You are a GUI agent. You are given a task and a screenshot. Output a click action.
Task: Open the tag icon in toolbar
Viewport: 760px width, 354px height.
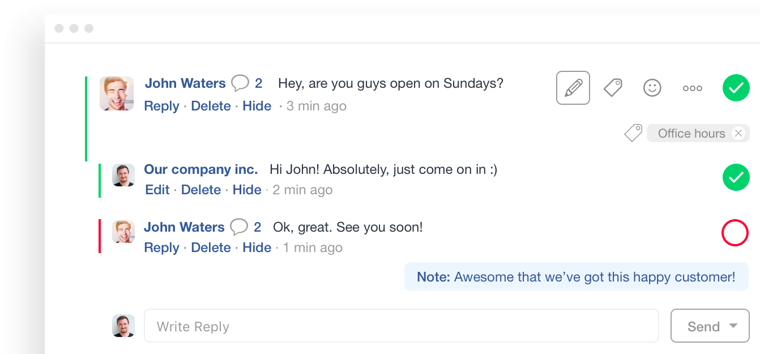click(x=613, y=88)
